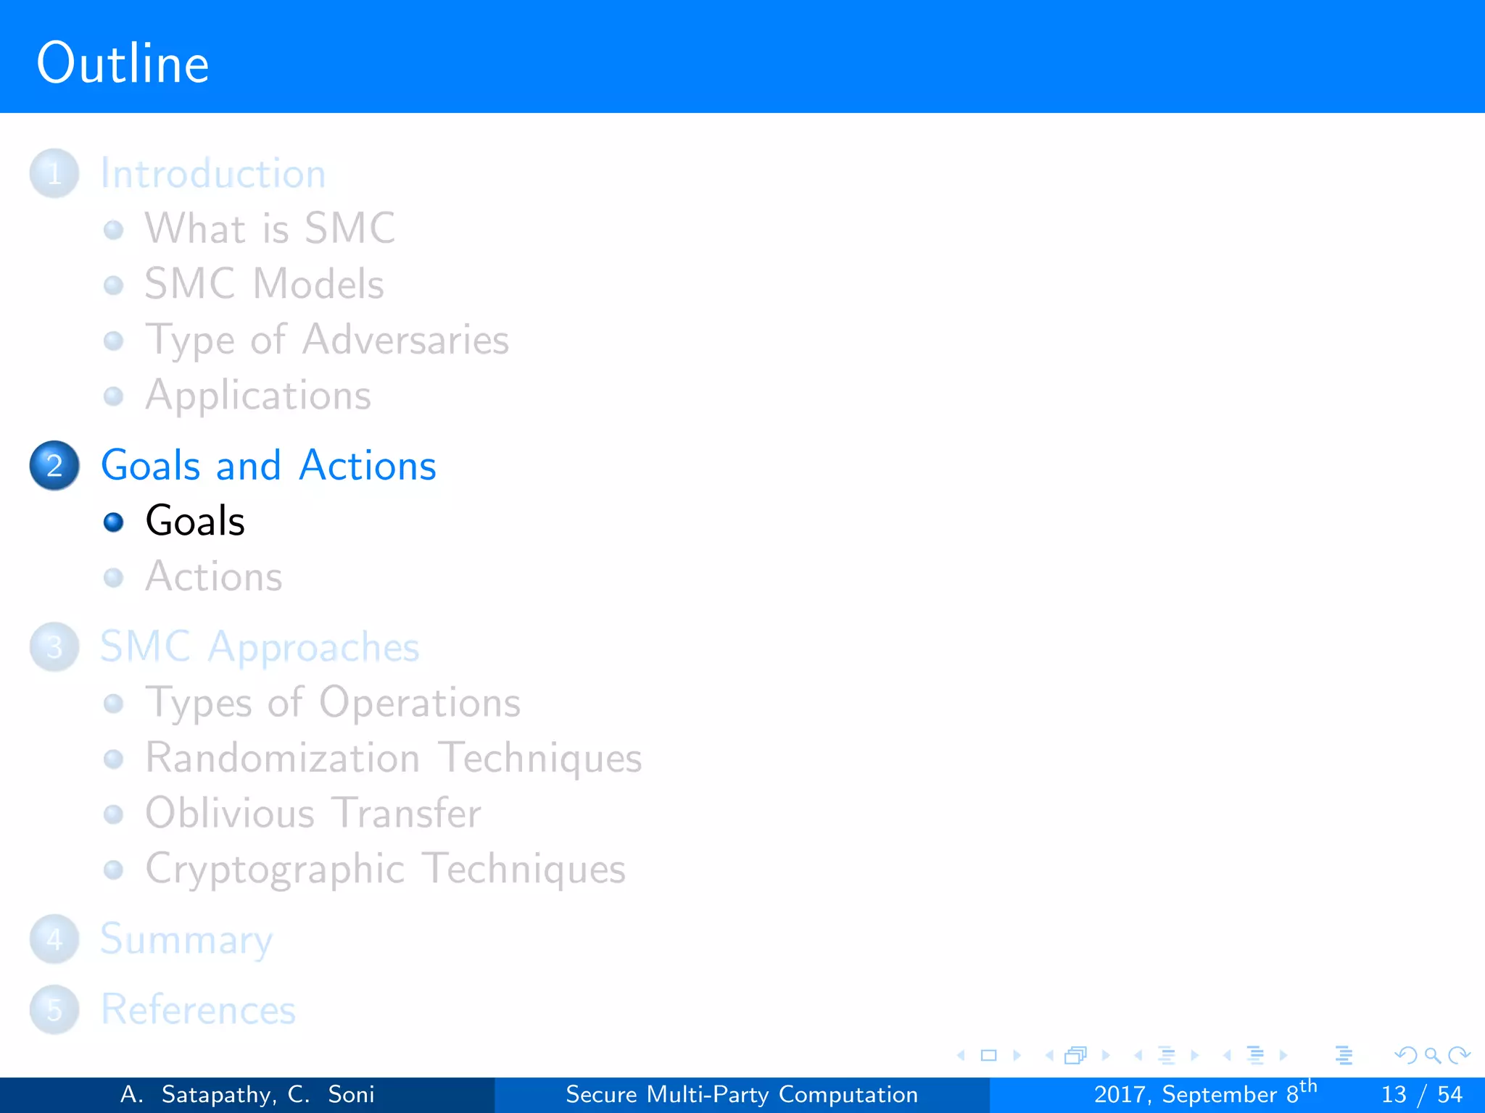Click the previous slide arrow
The width and height of the screenshot is (1485, 1113).
tap(961, 1056)
